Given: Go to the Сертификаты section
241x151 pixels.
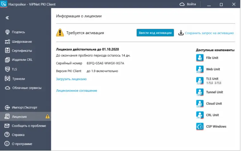Looking at the screenshot, I should (x=22, y=51).
